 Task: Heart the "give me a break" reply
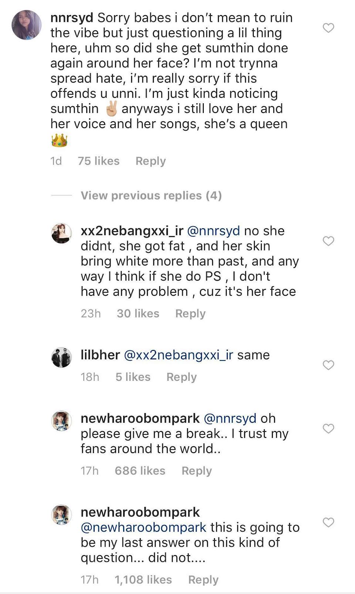(x=328, y=429)
